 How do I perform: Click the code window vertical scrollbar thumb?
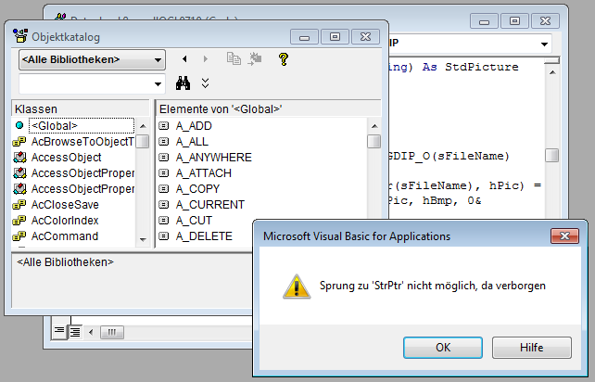click(x=551, y=156)
